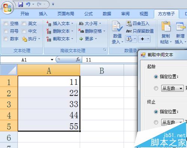The image size is (187, 148).
Task: Open the 数据 ribbon tab
Action: 107,14
